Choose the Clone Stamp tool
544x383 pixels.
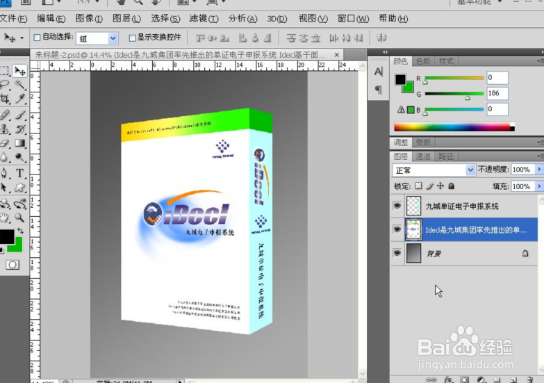pos(5,129)
